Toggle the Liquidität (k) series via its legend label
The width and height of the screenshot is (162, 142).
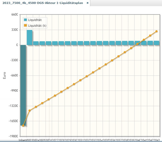coord(37,26)
